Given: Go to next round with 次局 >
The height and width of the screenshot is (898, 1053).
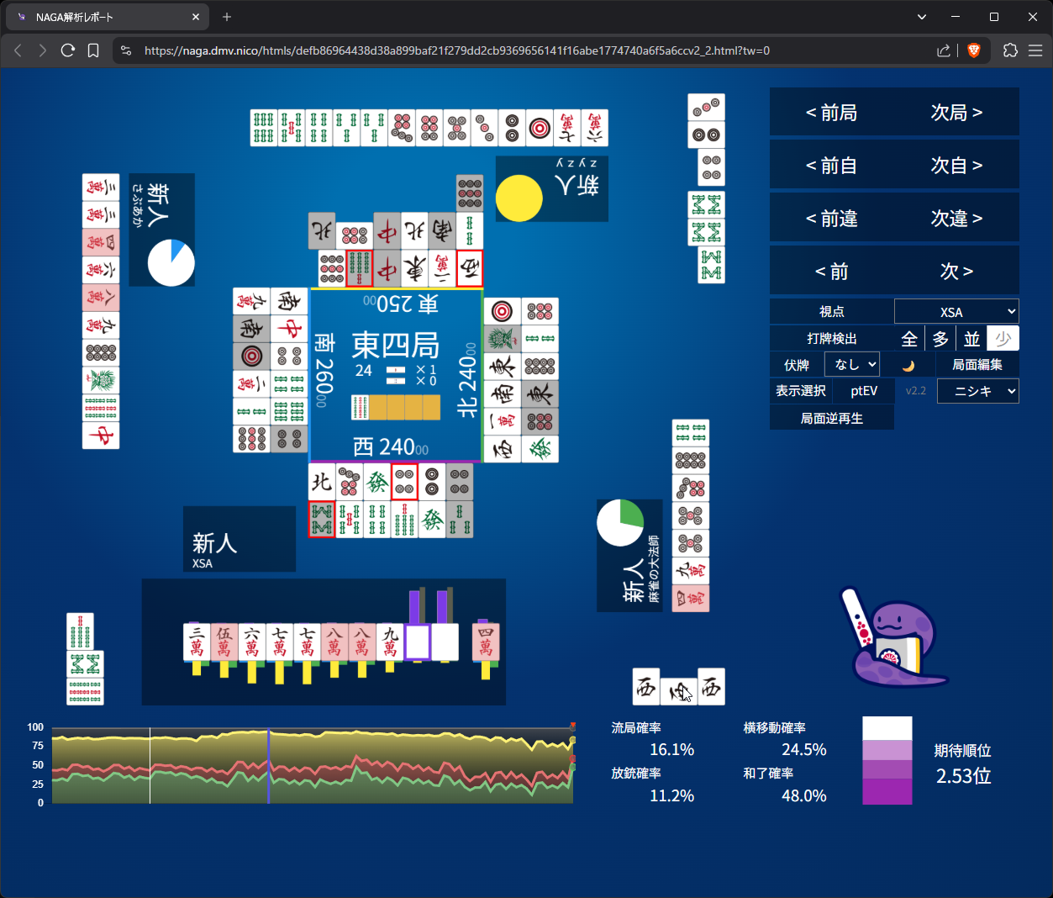Looking at the screenshot, I should click(x=956, y=113).
